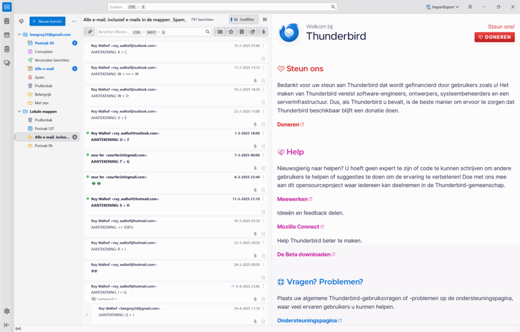Click the red DONEREN button

[495, 37]
